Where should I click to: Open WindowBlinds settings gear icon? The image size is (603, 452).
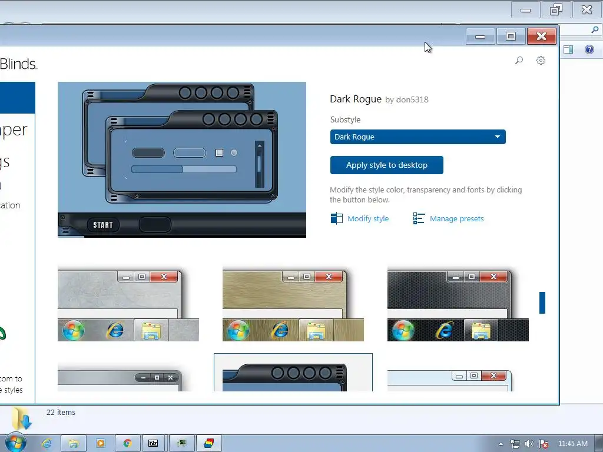(541, 61)
